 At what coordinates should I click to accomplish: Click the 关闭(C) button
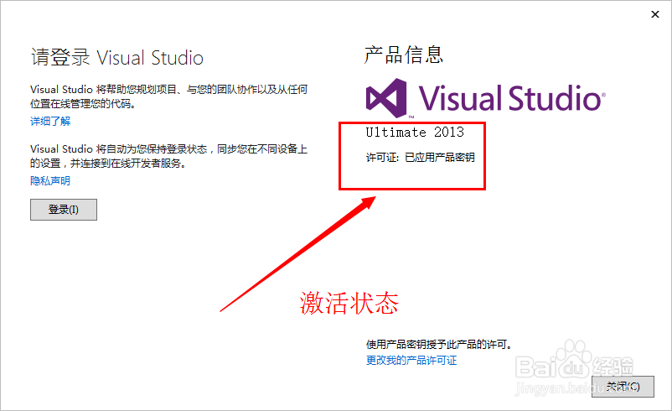(x=623, y=387)
